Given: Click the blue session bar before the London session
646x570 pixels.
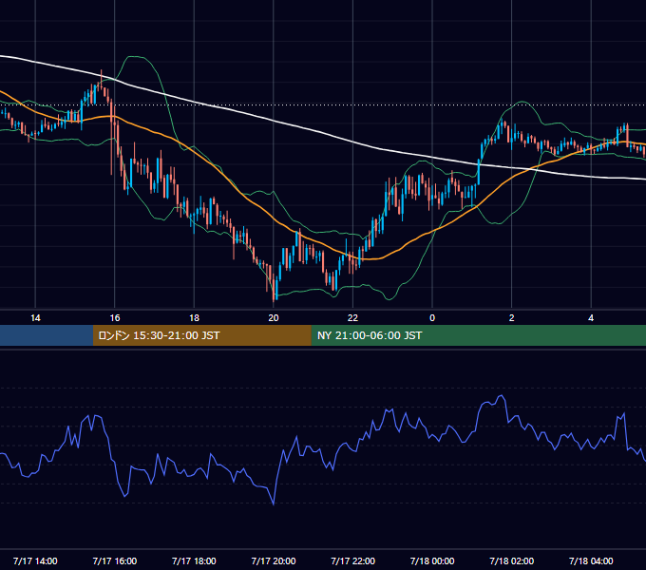Looking at the screenshot, I should (x=47, y=335).
